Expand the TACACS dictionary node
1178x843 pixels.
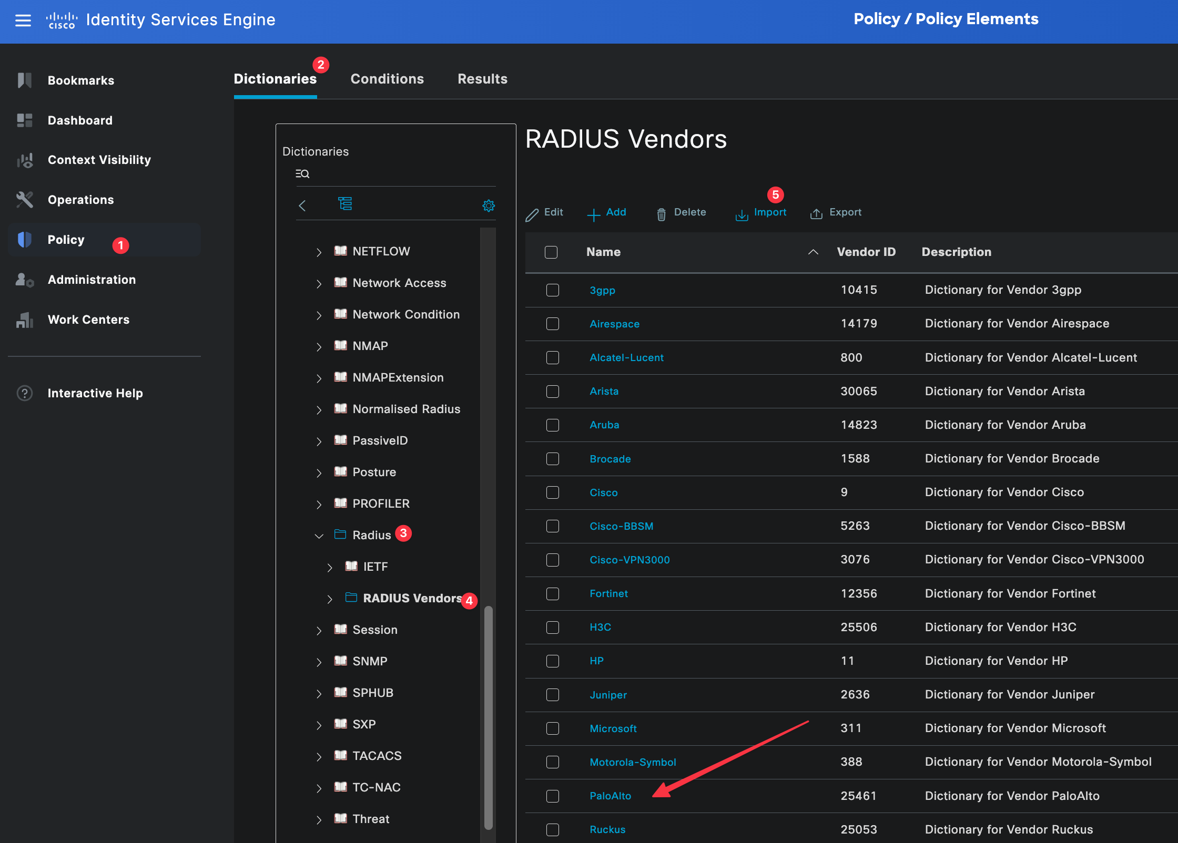[319, 756]
